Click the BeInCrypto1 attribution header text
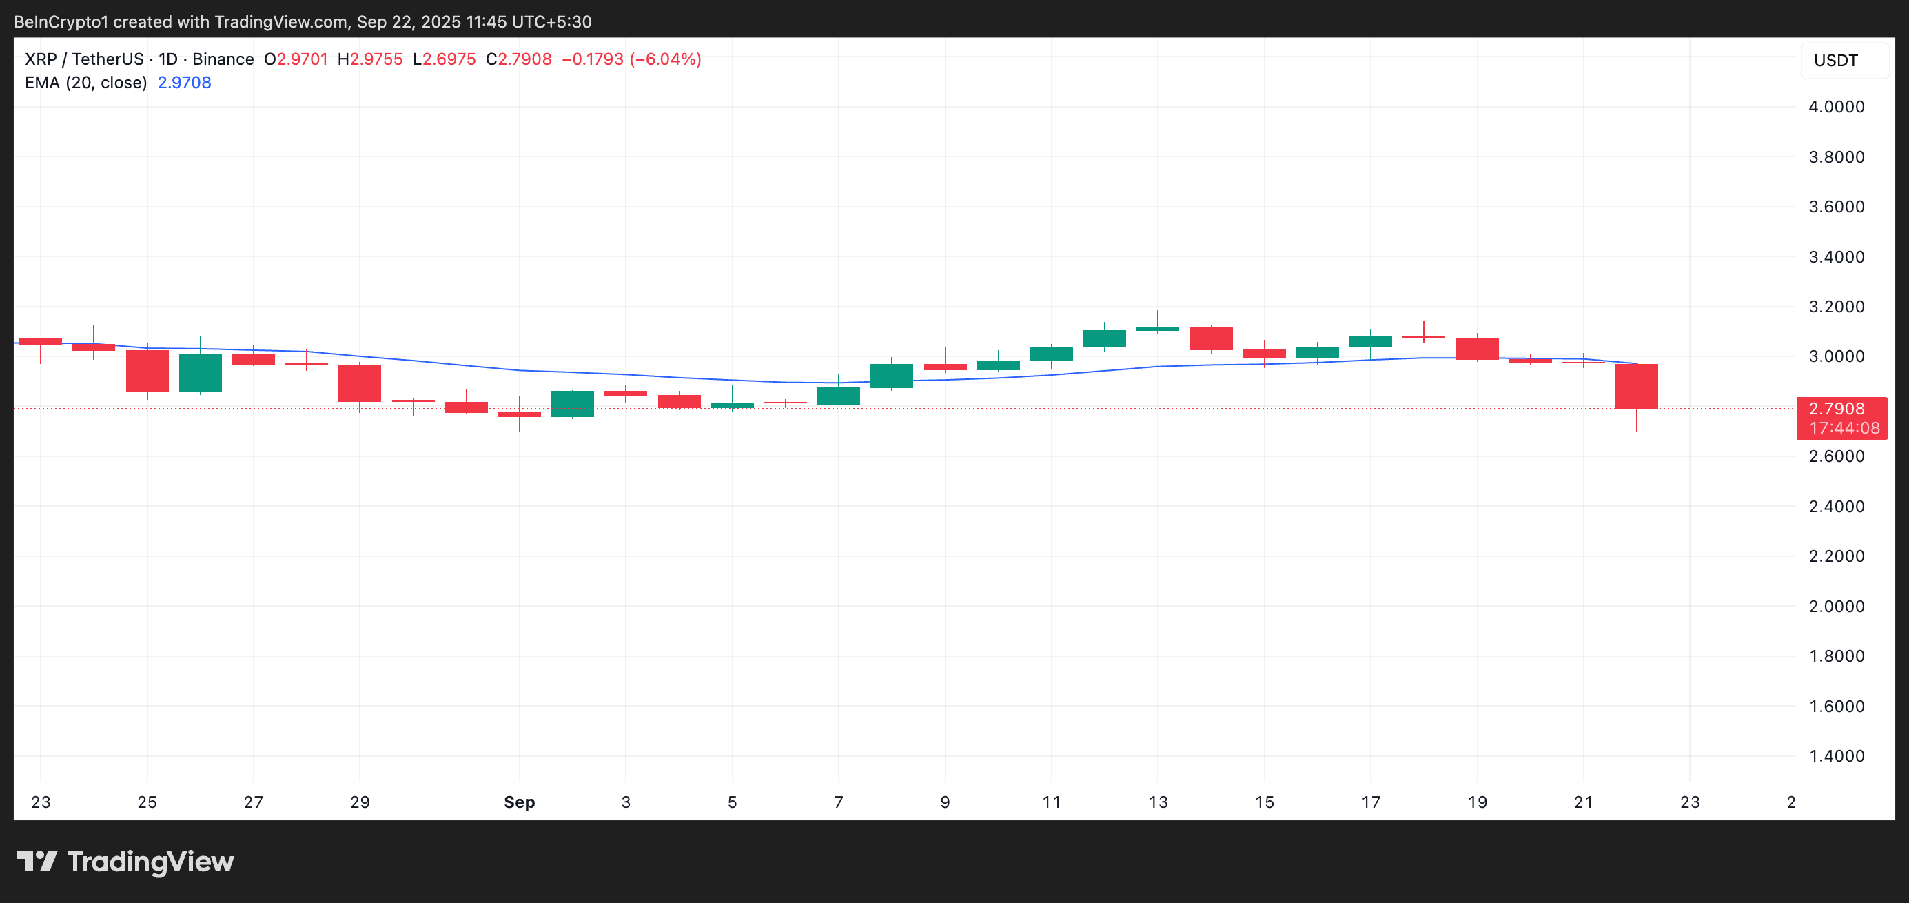The height and width of the screenshot is (903, 1909). coord(303,21)
